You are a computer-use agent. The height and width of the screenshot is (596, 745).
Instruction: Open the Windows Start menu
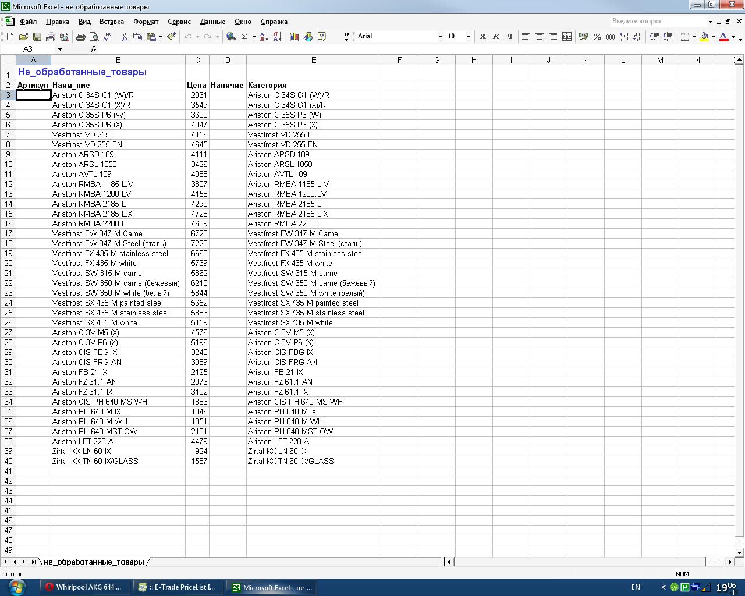point(16,587)
